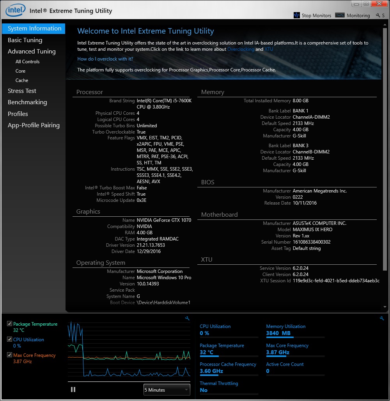390x401 pixels.
Task: Click Package Temperature 32 °C monitor value
Action: 206,352
